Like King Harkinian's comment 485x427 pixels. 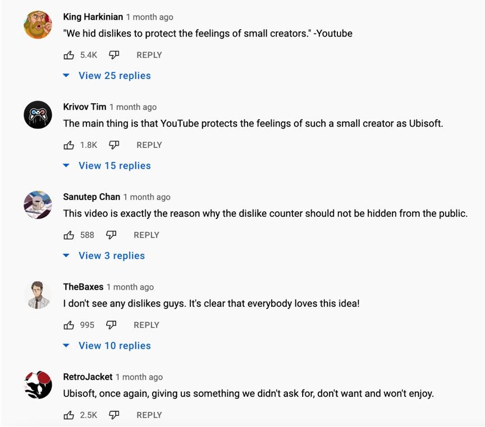tap(69, 55)
